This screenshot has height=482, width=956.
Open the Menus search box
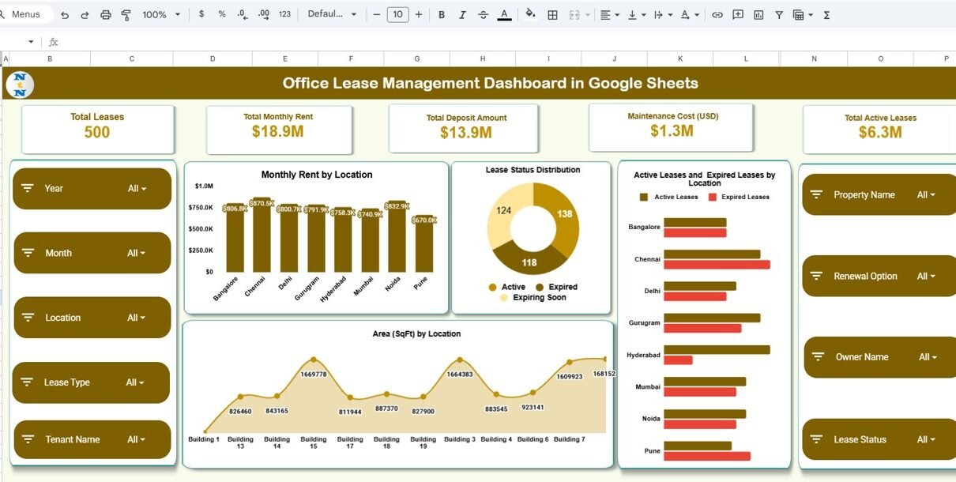coord(26,14)
